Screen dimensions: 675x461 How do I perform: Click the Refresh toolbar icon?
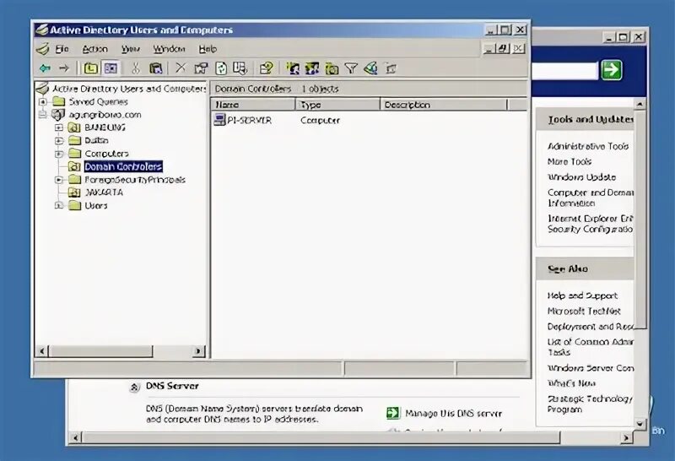click(221, 68)
